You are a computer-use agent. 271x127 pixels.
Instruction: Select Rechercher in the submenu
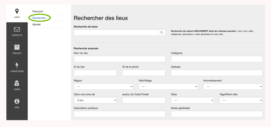pos(39,18)
